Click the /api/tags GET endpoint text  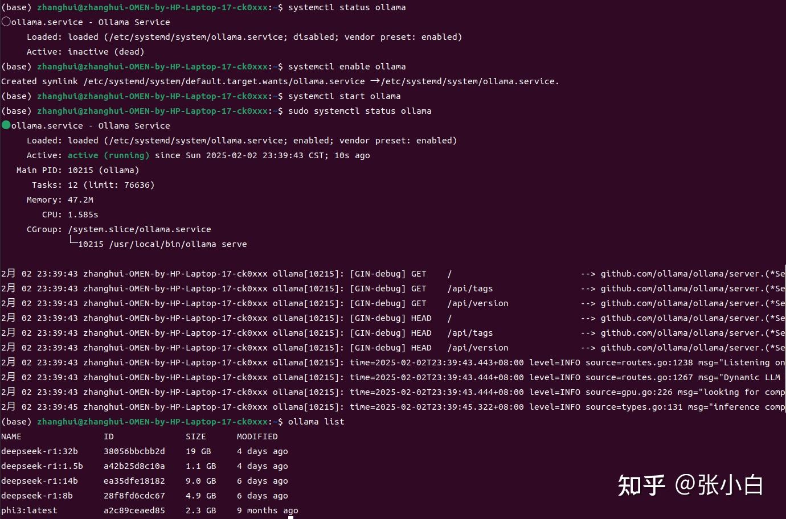pos(470,288)
